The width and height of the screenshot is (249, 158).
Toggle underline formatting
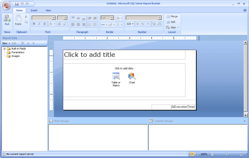click(x=45, y=24)
